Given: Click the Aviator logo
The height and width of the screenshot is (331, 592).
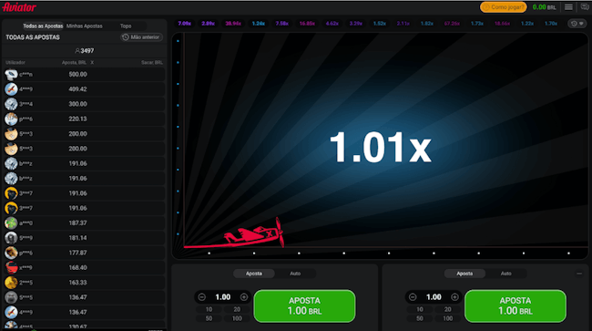Looking at the screenshot, I should 19,7.
